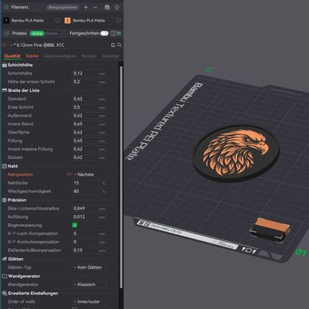Edit filament 1 preset icon
This screenshot has width=309, height=309.
click(58, 21)
